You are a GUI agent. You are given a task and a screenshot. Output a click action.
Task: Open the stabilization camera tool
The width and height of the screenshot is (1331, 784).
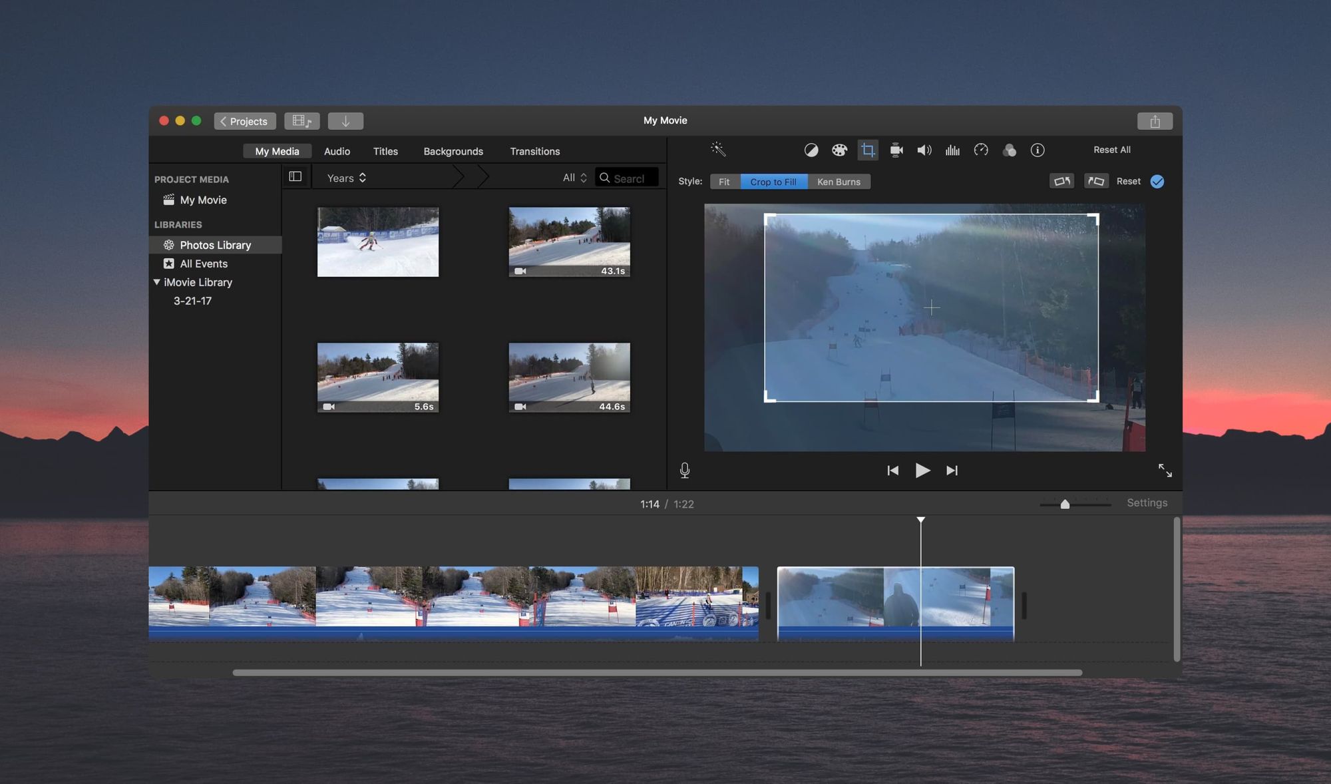pyautogui.click(x=896, y=150)
